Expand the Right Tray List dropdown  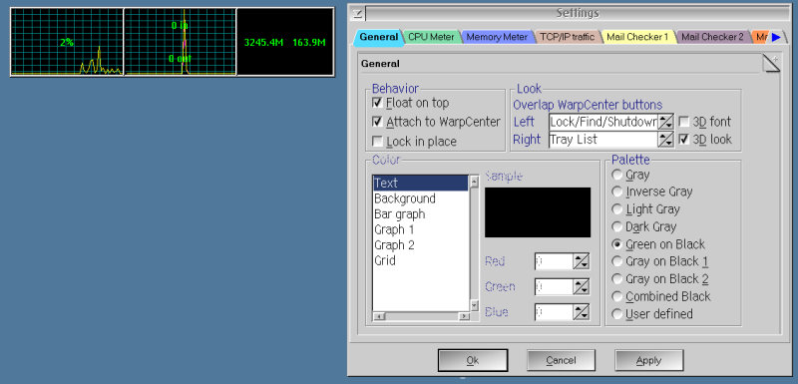point(666,140)
